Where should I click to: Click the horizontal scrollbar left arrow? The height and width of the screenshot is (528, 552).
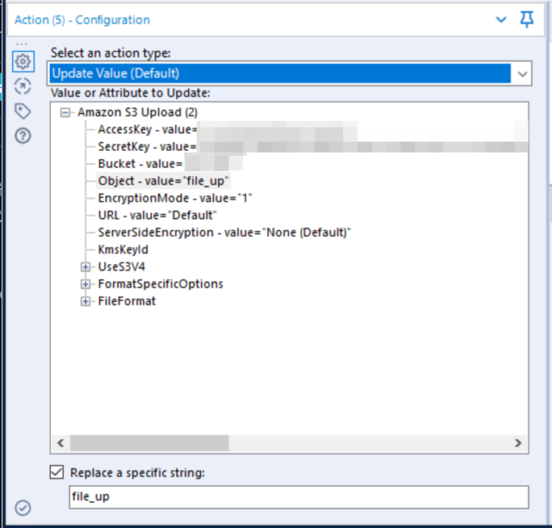[x=60, y=443]
